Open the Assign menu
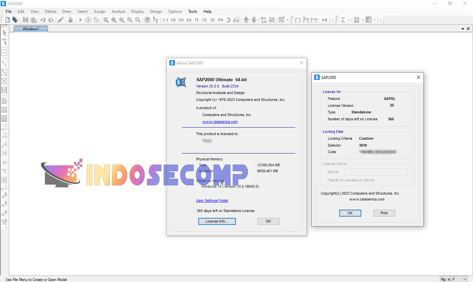 coord(100,11)
